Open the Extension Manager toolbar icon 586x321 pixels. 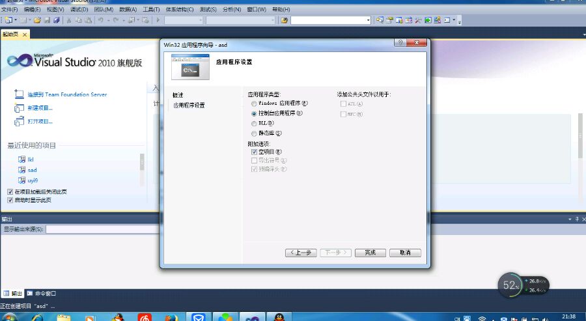coord(438,20)
